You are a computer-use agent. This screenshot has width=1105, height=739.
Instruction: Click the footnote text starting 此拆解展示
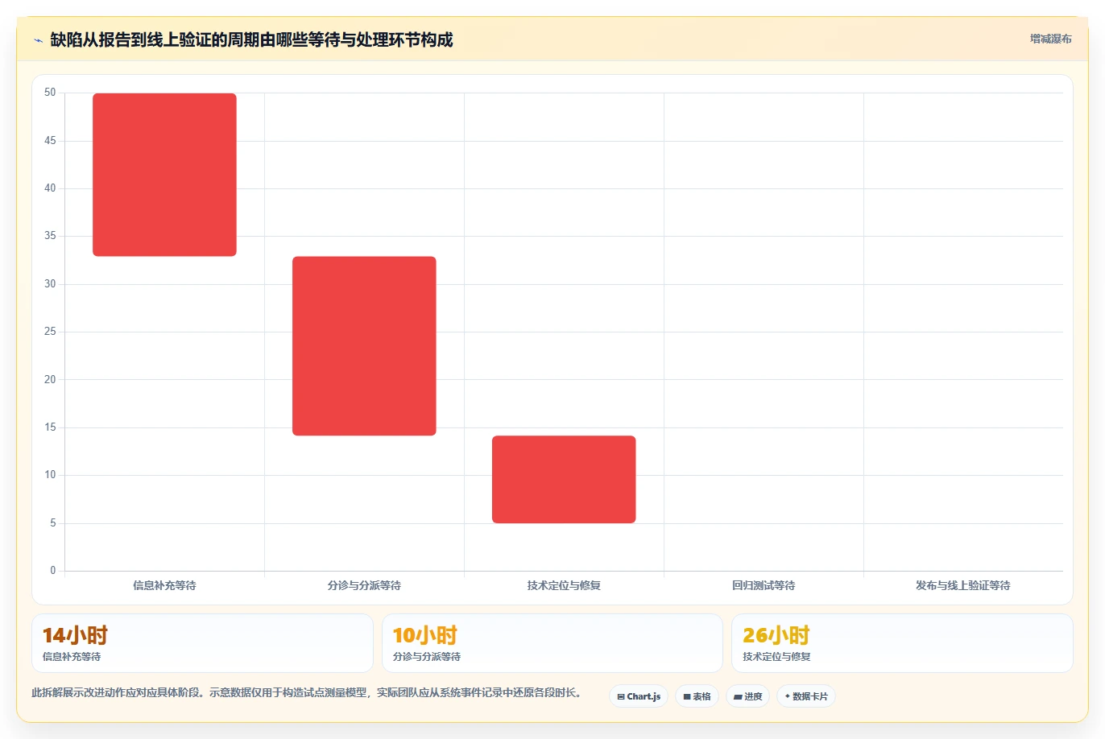point(306,692)
